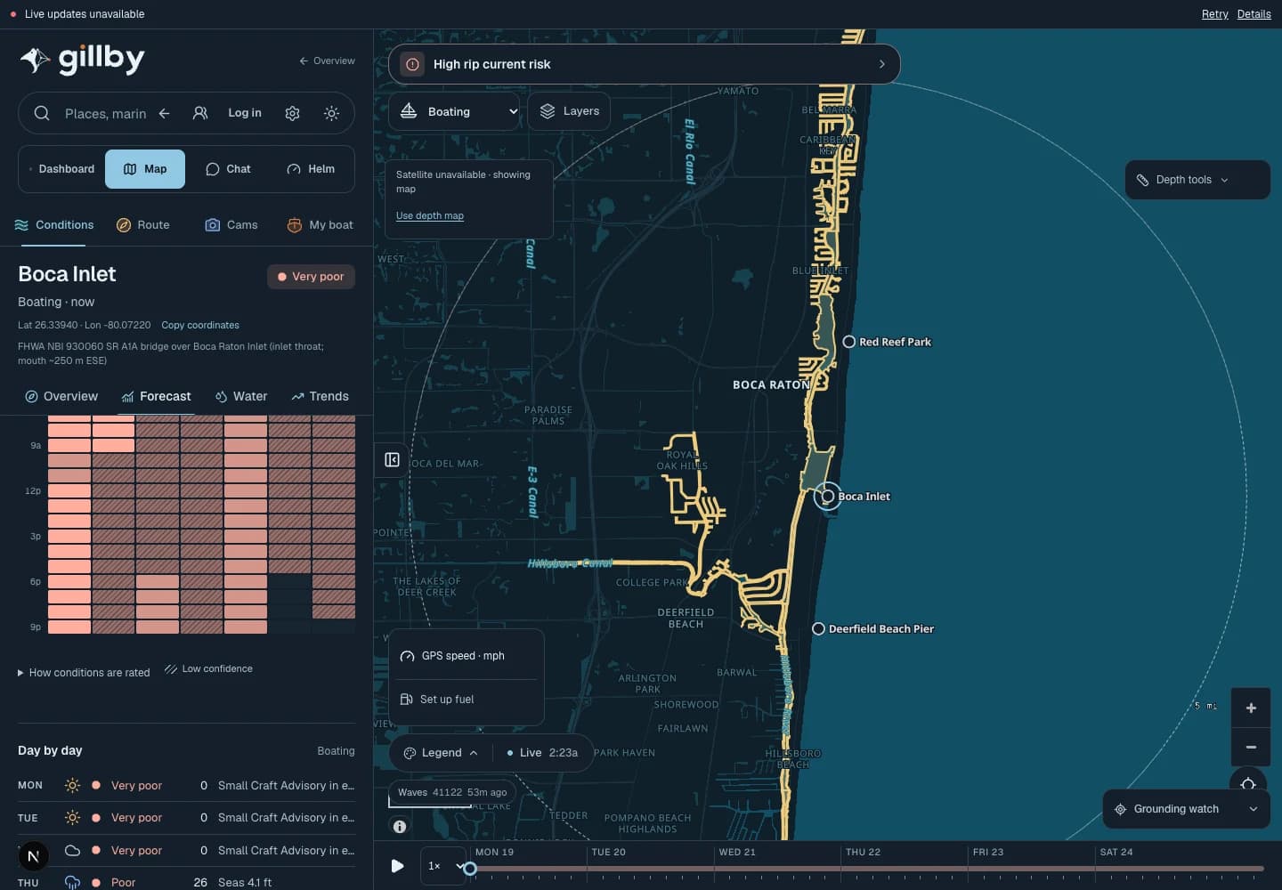1282x890 pixels.
Task: Switch to the Water subtab
Action: coord(241,397)
